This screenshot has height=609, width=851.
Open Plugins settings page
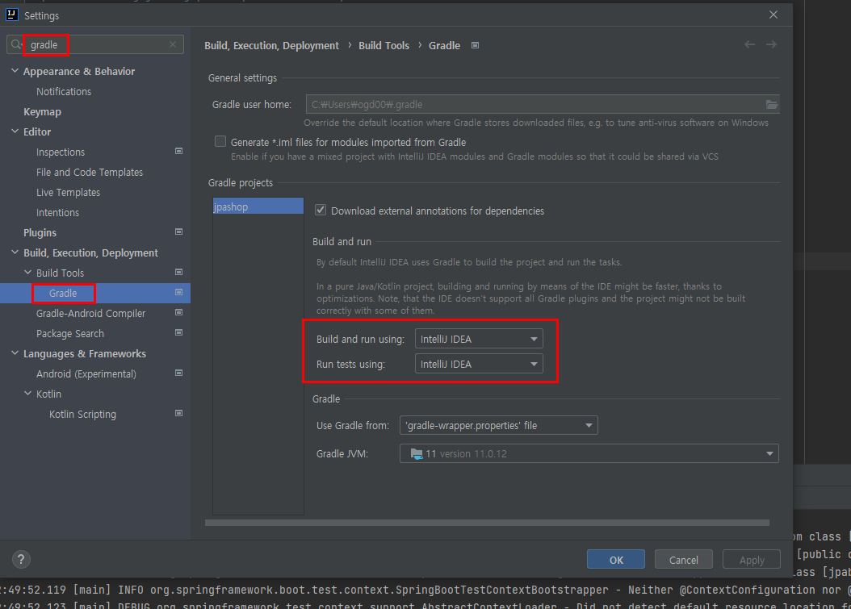coord(40,232)
